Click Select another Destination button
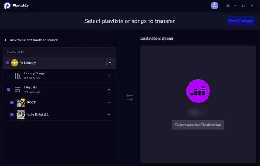260x166 pixels. pos(198,125)
